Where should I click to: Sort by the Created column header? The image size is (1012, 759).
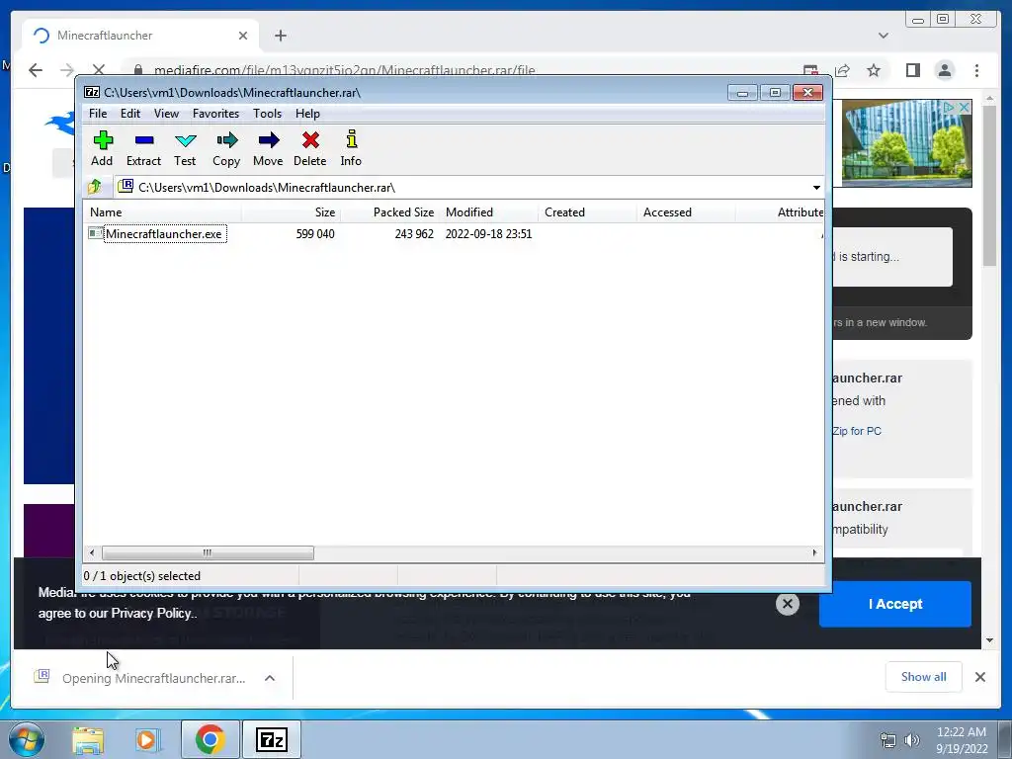(x=587, y=212)
